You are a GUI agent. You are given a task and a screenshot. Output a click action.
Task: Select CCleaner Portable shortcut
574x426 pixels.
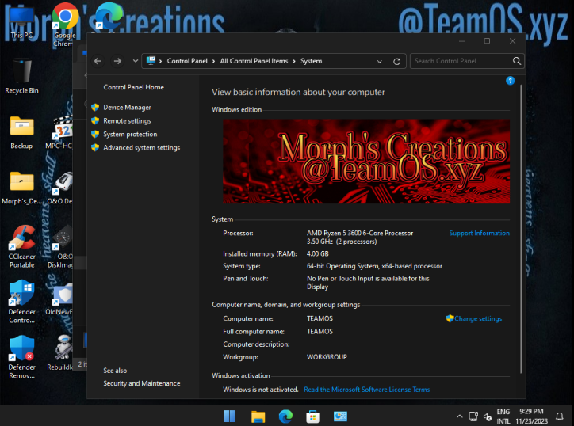tap(21, 248)
